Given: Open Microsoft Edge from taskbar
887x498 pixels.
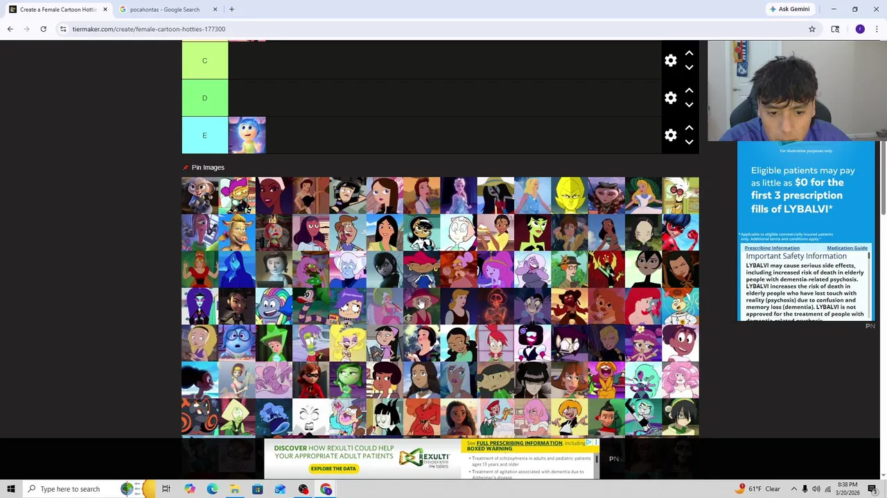Looking at the screenshot, I should click(x=212, y=489).
